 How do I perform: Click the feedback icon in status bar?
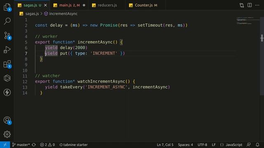point(248,145)
